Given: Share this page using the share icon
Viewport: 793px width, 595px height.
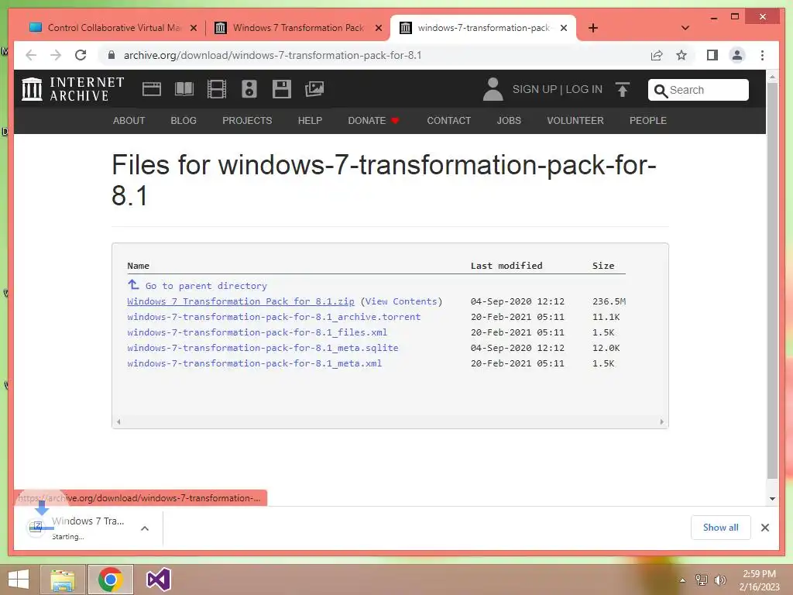Looking at the screenshot, I should click(x=657, y=55).
